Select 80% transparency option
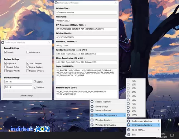 click(x=136, y=107)
